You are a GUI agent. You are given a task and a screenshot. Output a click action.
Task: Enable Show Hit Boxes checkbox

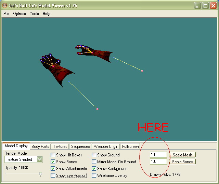[53, 155]
